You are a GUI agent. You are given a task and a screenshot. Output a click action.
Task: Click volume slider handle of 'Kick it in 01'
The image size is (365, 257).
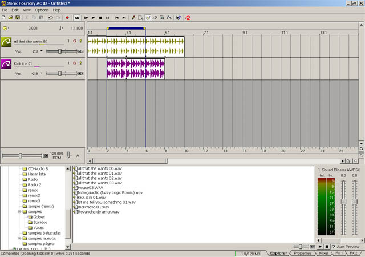(60, 74)
